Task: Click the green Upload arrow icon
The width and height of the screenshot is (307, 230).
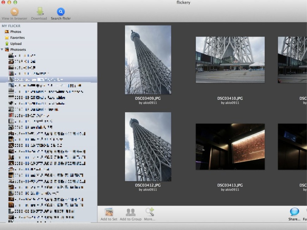Action: [7, 44]
